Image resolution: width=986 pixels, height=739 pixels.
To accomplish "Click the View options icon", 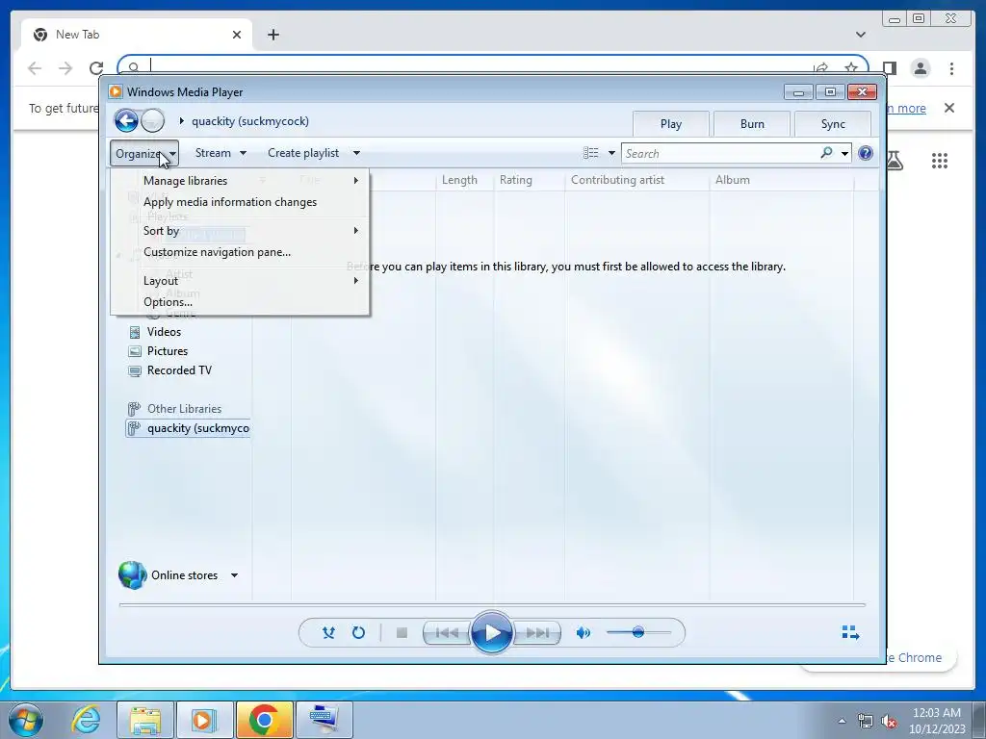I will click(x=591, y=153).
